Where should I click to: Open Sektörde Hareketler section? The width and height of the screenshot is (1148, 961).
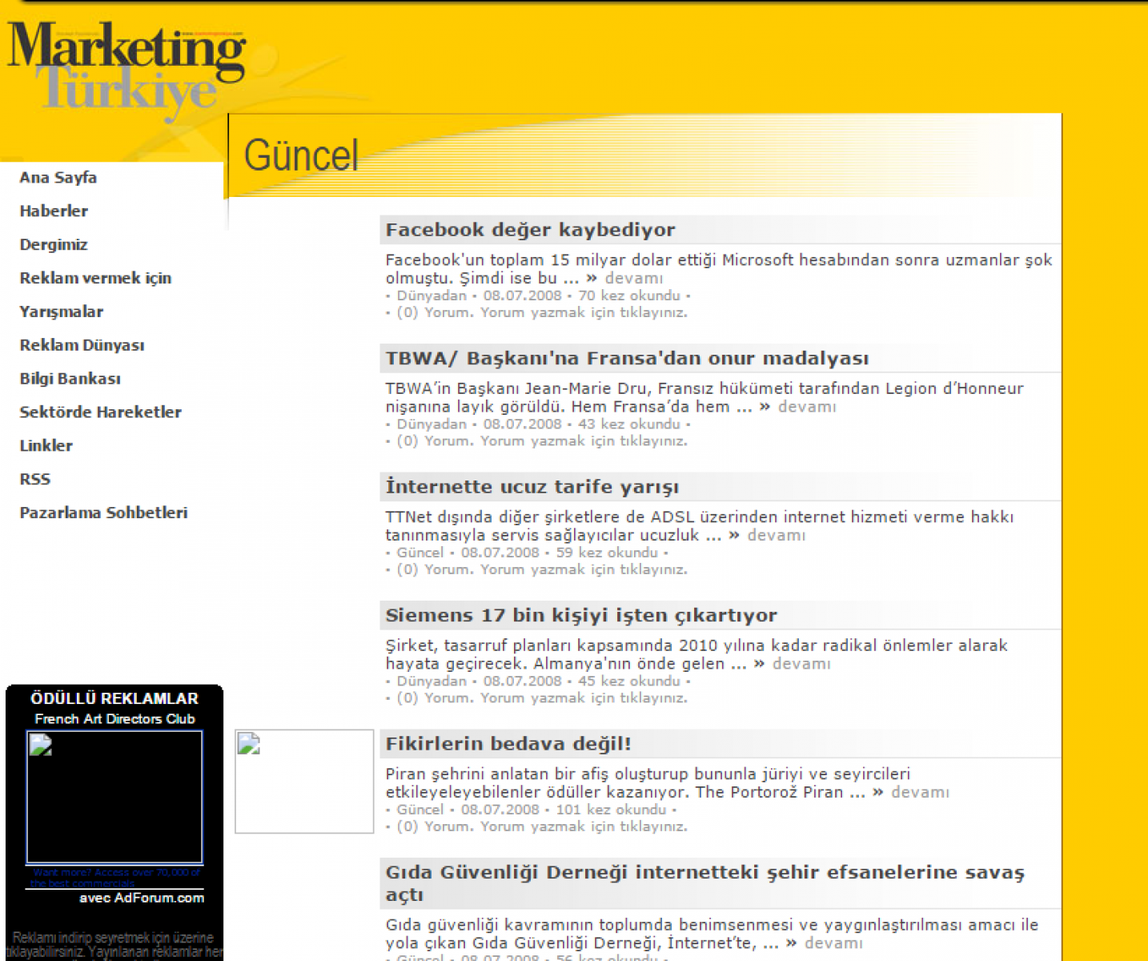100,412
